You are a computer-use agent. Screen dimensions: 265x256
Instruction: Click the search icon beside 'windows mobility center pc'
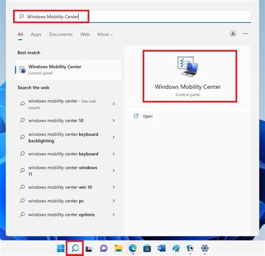(22, 201)
